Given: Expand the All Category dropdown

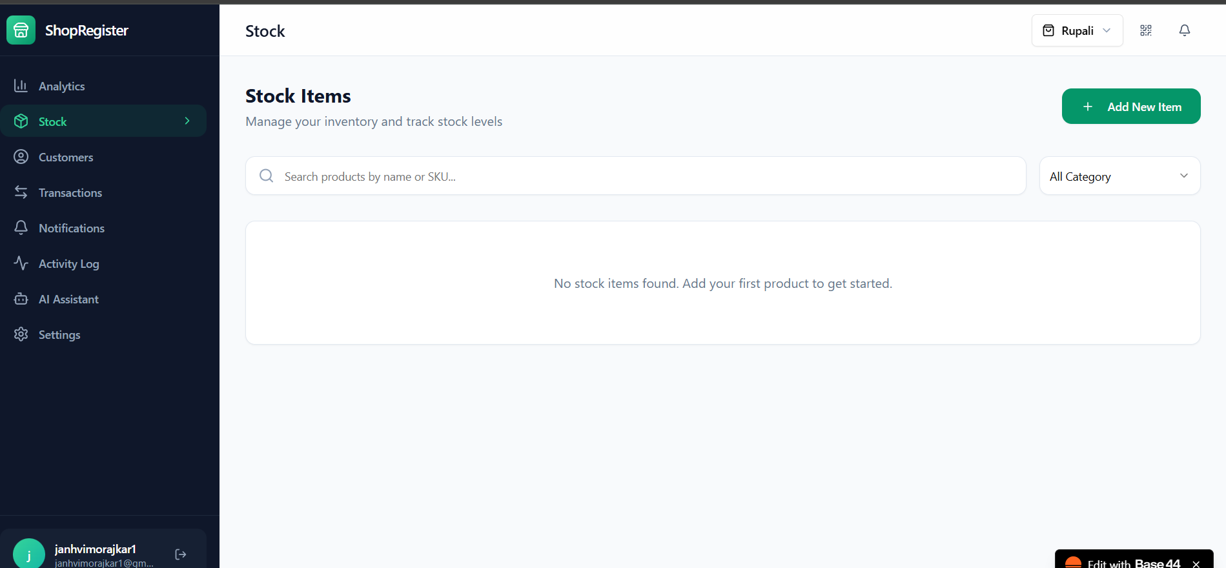Looking at the screenshot, I should pyautogui.click(x=1120, y=176).
